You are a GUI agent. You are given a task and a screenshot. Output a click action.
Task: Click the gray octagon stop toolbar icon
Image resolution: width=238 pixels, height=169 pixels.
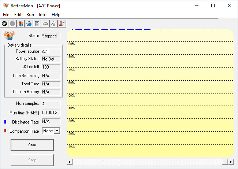tap(12, 23)
